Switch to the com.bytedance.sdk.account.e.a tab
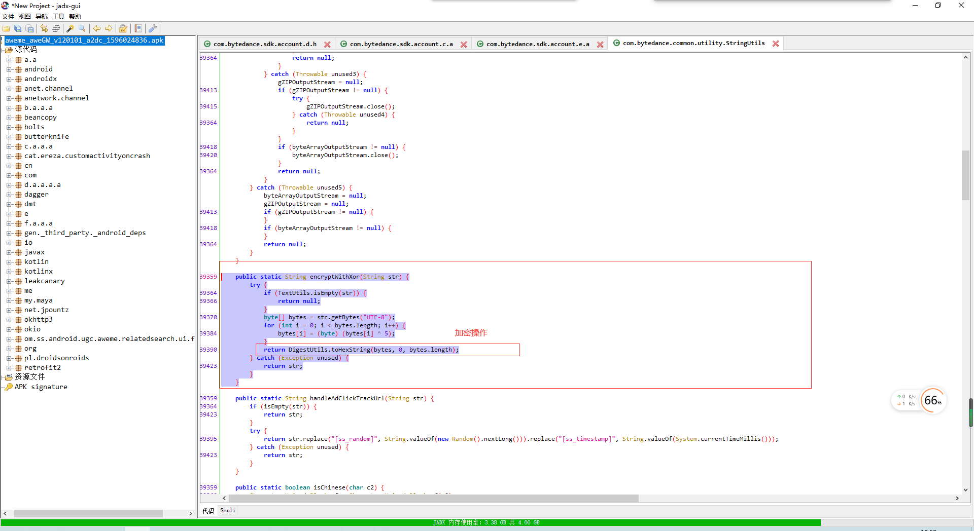This screenshot has height=531, width=974. pyautogui.click(x=538, y=44)
